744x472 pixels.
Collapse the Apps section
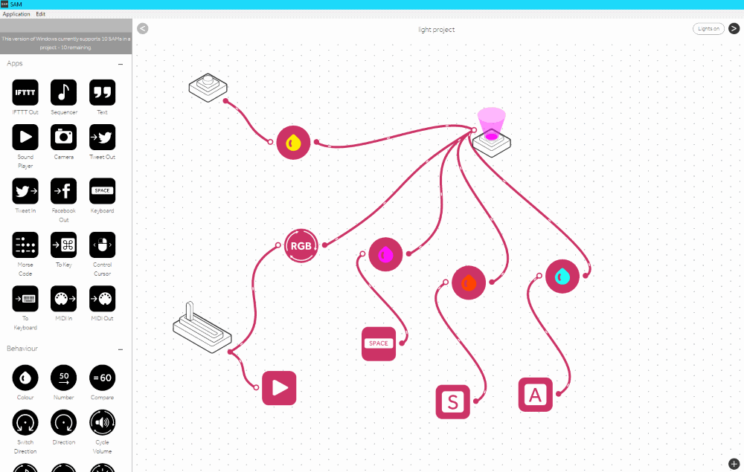119,63
